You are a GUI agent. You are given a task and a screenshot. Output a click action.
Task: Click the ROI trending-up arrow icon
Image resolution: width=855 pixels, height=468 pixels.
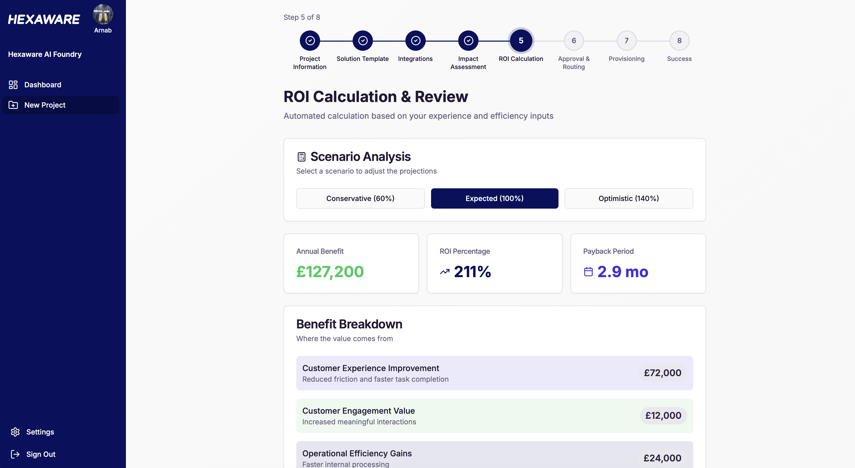(x=445, y=272)
